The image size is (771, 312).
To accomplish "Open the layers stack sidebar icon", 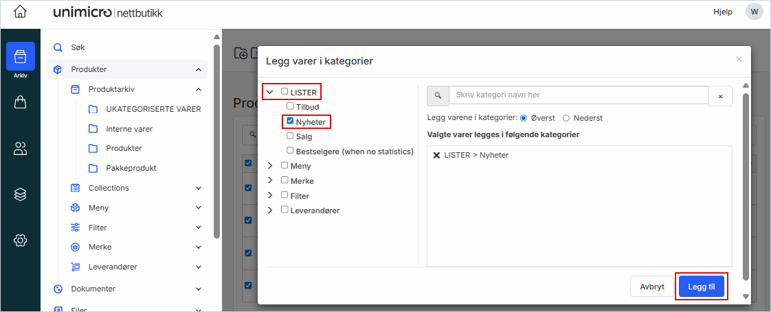I will 20,195.
